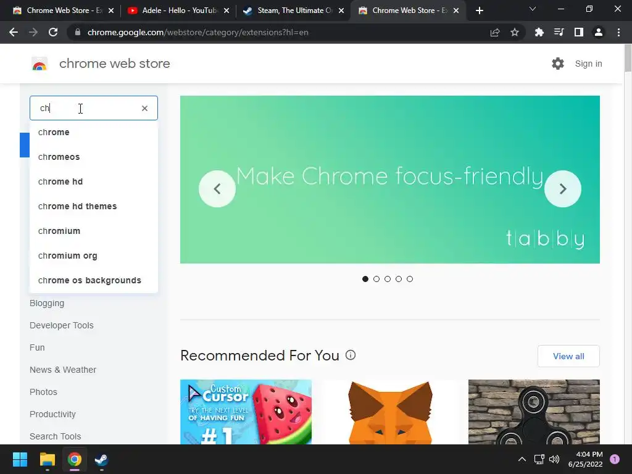The width and height of the screenshot is (632, 474).
Task: Switch to the Steam browser tab
Action: tap(293, 10)
